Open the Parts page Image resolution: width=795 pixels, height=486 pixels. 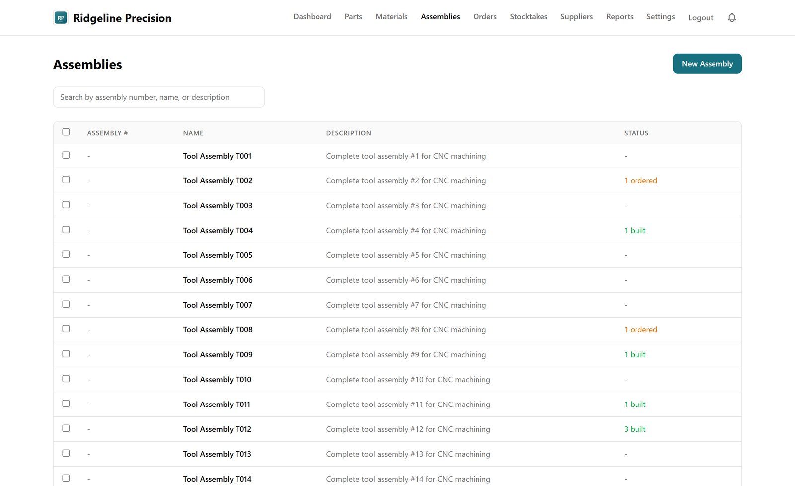(353, 17)
